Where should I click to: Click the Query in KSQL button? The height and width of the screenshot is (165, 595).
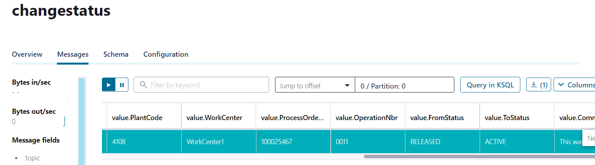[490, 85]
